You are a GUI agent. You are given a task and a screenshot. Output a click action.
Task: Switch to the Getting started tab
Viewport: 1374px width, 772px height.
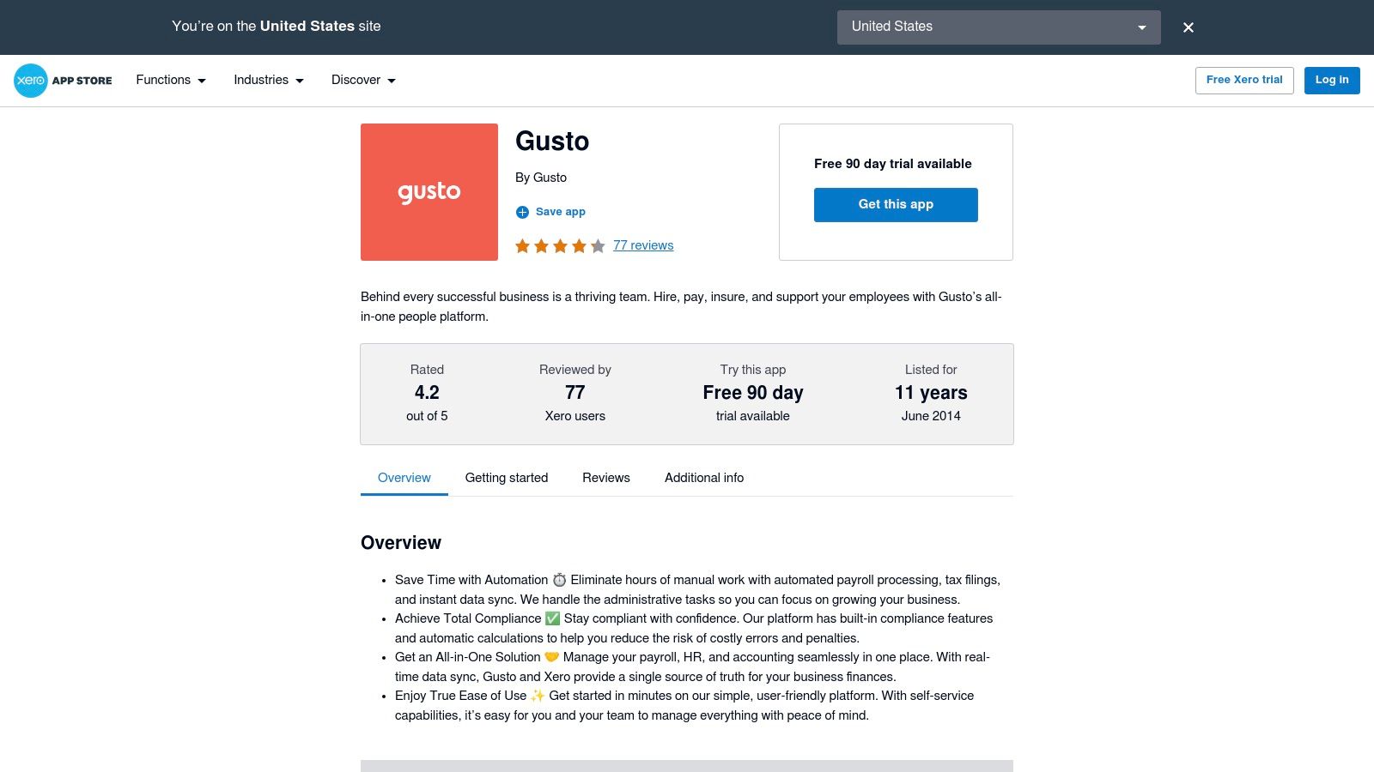click(507, 478)
